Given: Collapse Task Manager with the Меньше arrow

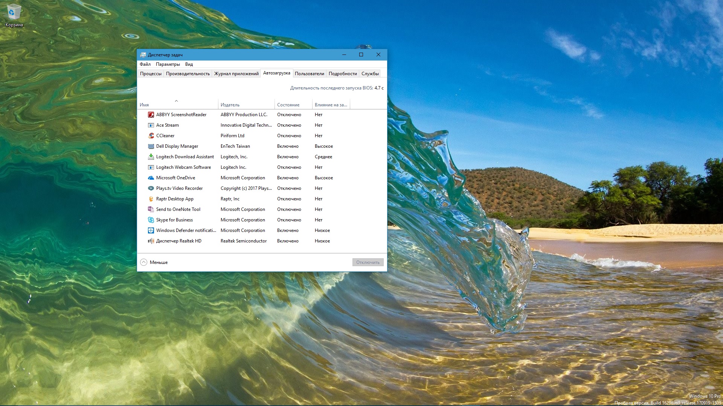Looking at the screenshot, I should (143, 262).
